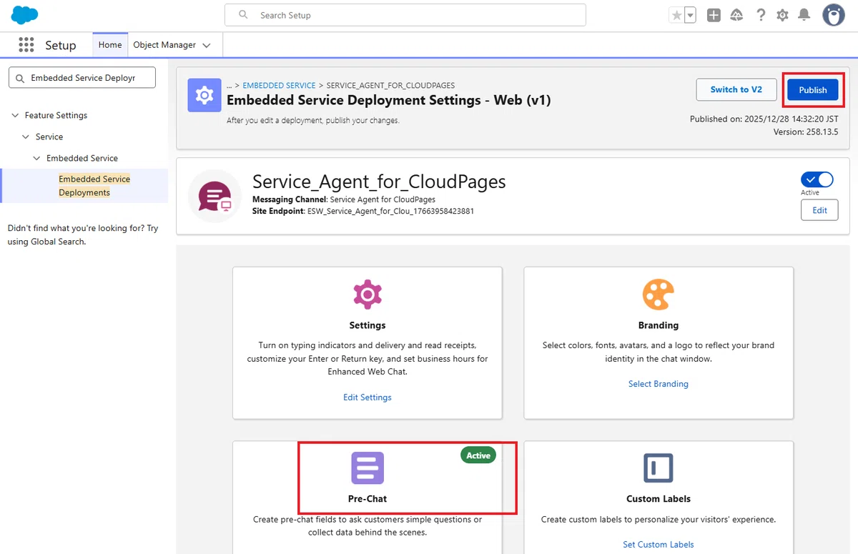
Task: Click the messaging chat deployment icon
Action: pos(214,196)
